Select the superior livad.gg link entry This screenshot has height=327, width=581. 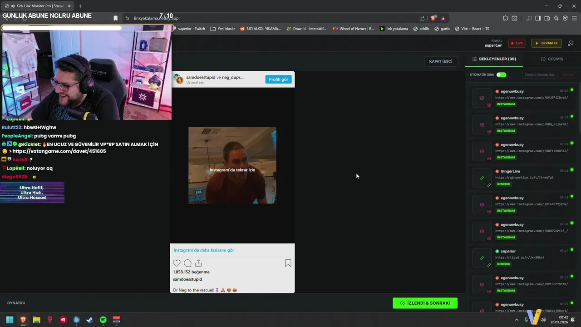tap(522, 258)
